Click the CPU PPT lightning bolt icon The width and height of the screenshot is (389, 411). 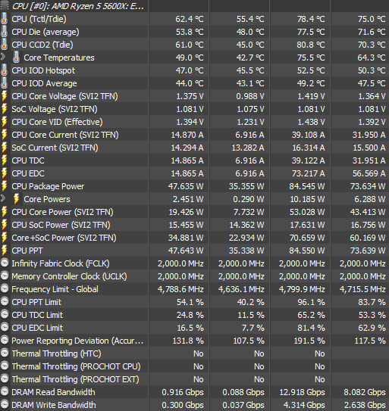pos(4,250)
